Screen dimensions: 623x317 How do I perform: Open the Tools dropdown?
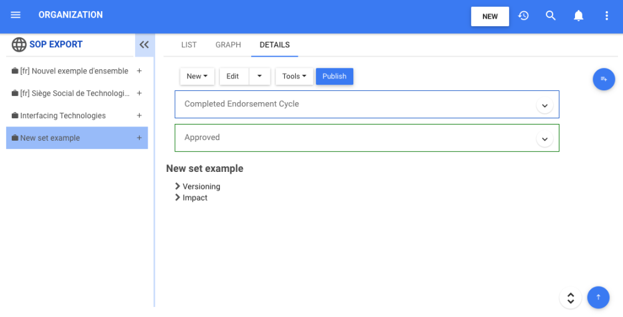(294, 77)
